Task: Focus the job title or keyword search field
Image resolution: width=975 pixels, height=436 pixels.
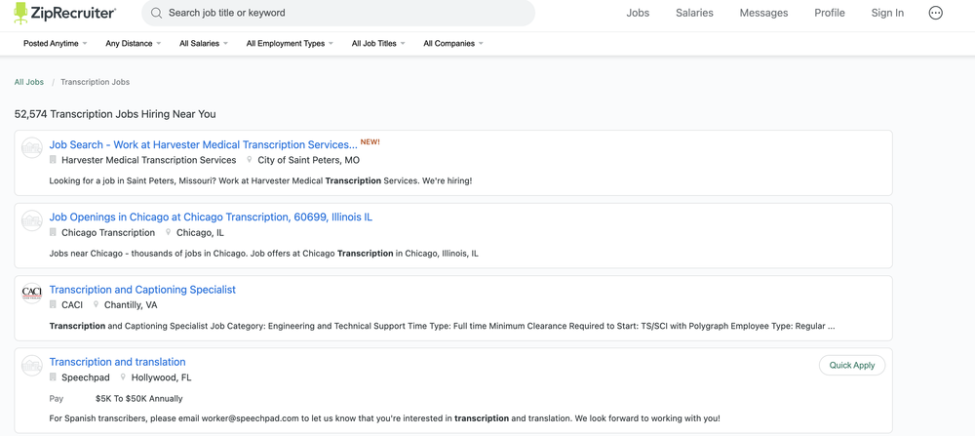Action: (338, 13)
